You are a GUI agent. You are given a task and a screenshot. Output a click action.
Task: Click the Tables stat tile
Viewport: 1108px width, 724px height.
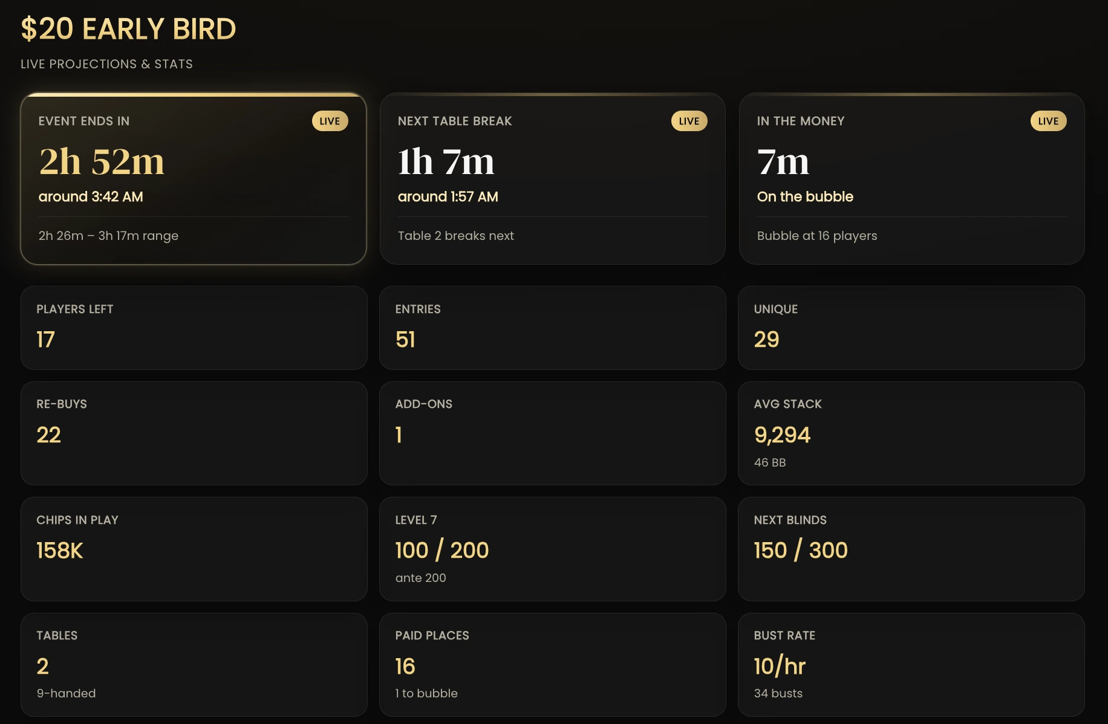(x=194, y=665)
